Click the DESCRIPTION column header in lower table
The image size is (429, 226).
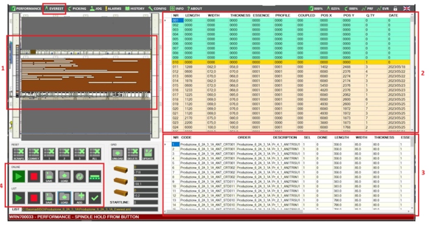coord(285,137)
